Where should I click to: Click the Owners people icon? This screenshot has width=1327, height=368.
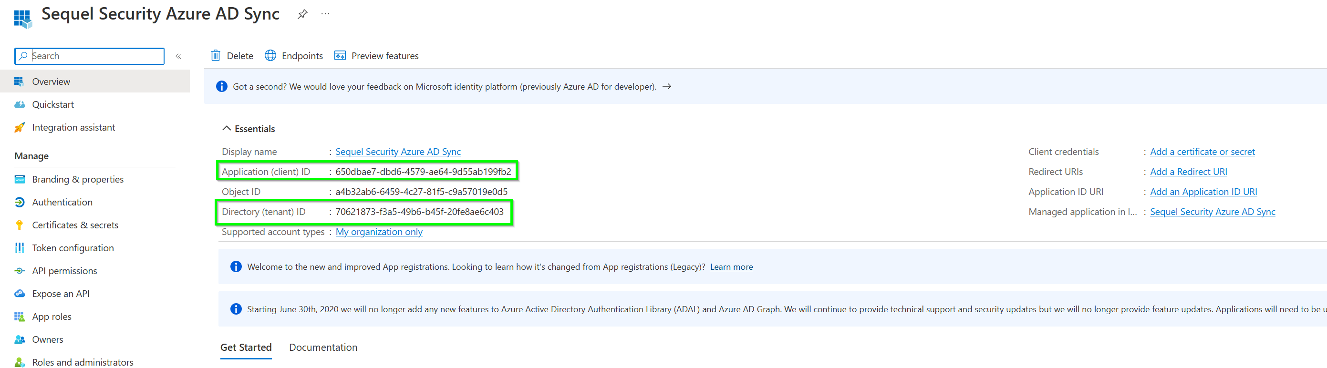pos(20,339)
